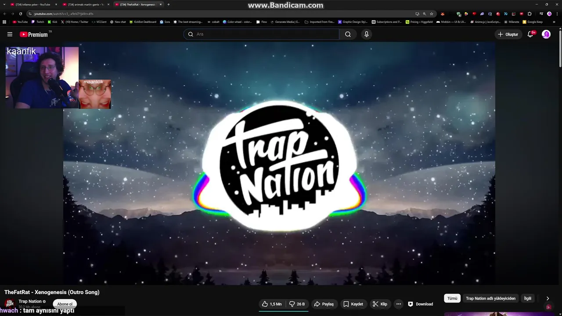Go to the YouTube Premium home logo
The width and height of the screenshot is (562, 316).
[x=33, y=34]
